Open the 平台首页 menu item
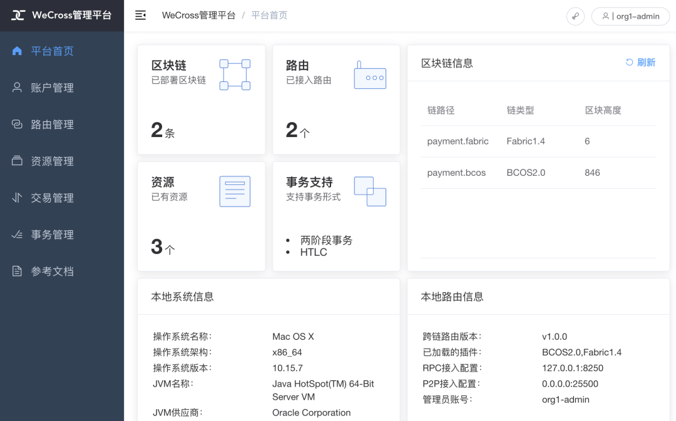 tap(62, 51)
